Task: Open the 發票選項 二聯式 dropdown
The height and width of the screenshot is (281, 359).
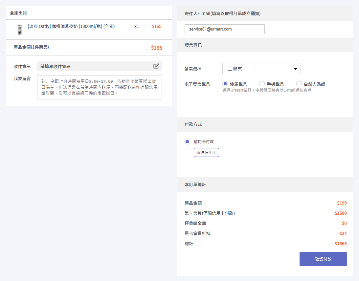Action: coord(261,69)
